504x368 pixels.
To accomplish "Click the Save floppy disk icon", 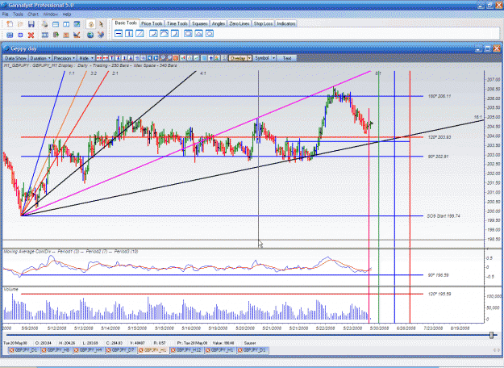I will [x=31, y=24].
